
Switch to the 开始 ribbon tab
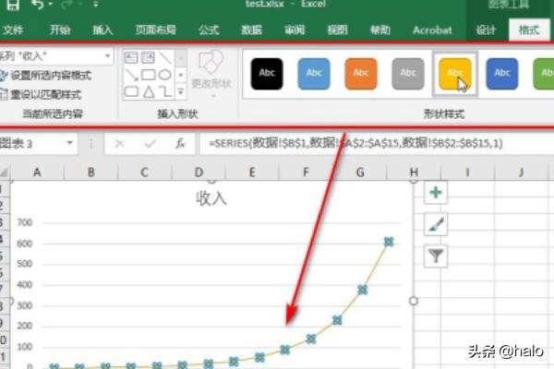click(x=60, y=30)
